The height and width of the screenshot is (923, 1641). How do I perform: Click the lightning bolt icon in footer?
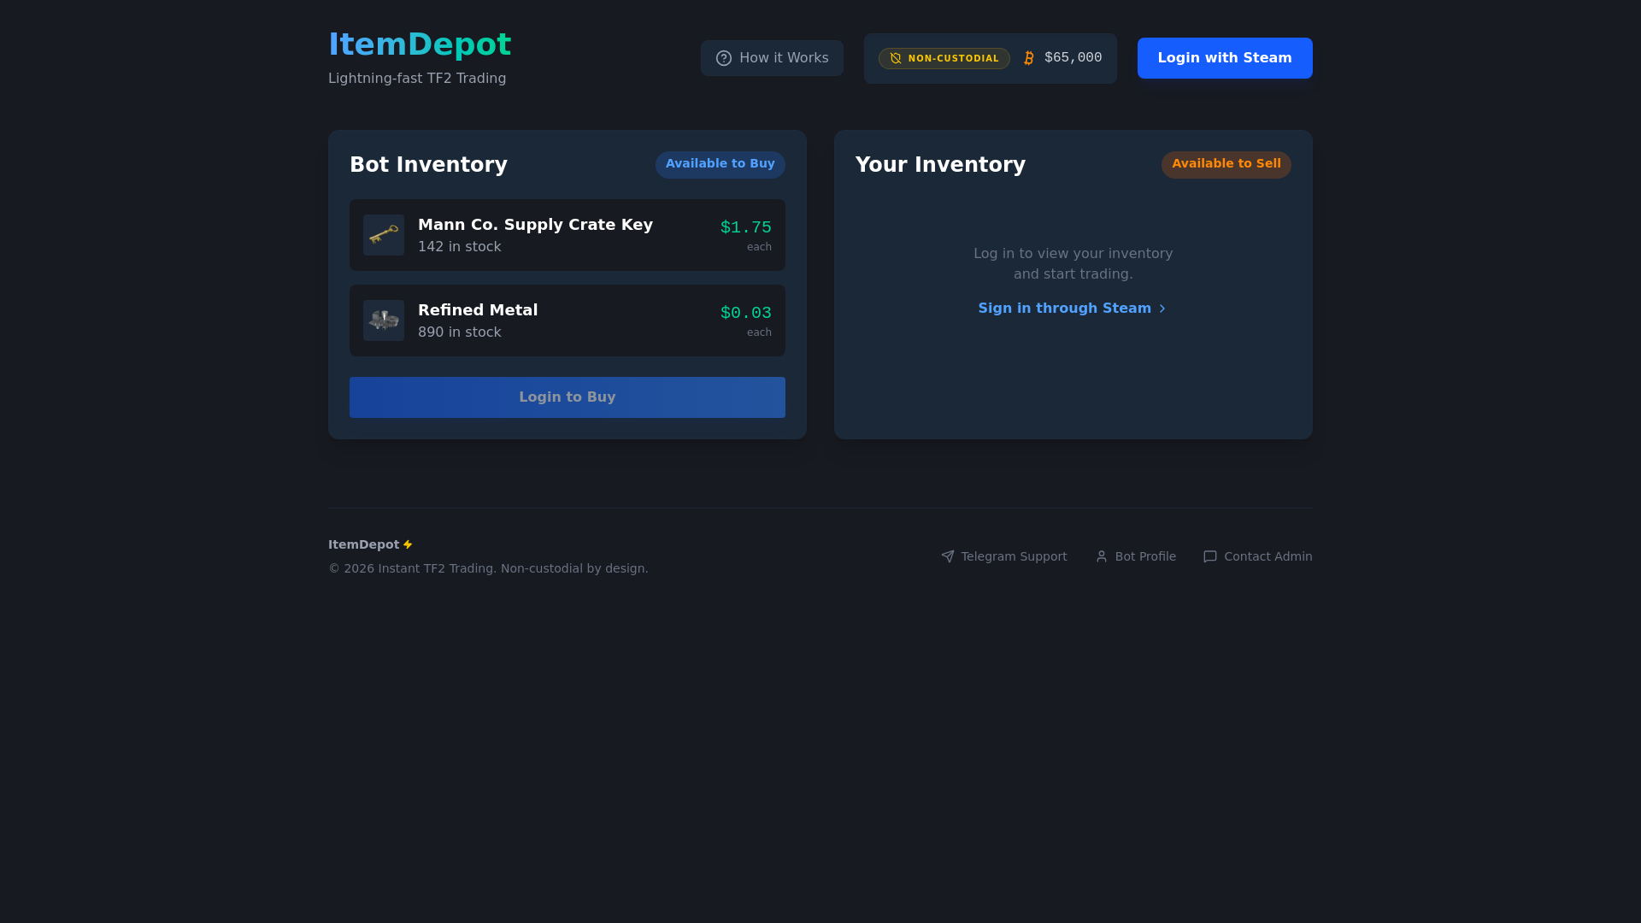tap(408, 544)
